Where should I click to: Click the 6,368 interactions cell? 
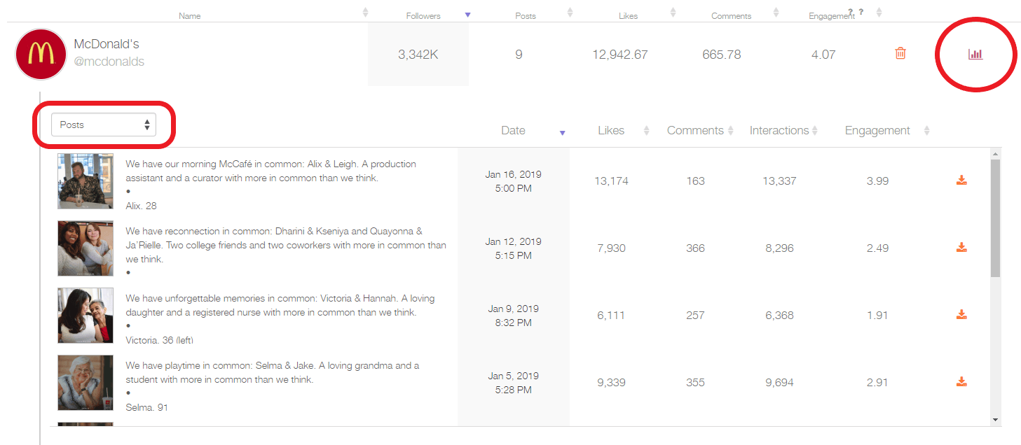[x=779, y=316]
